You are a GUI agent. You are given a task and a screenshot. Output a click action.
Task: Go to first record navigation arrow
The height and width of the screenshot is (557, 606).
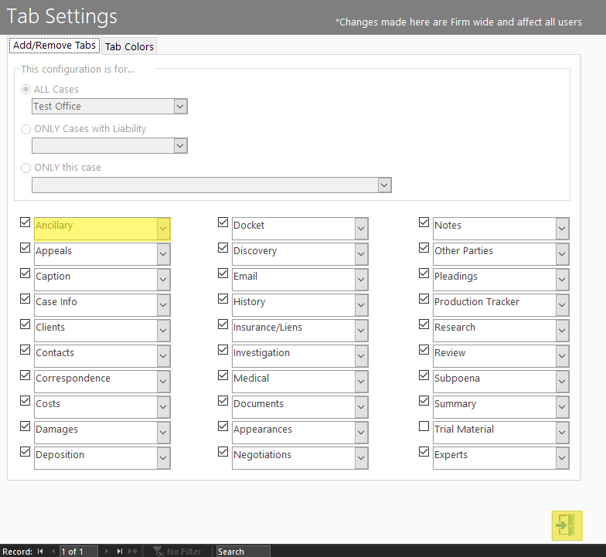click(x=40, y=552)
